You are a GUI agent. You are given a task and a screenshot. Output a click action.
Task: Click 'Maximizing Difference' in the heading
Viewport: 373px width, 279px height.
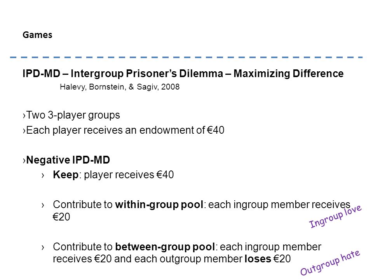coord(289,74)
